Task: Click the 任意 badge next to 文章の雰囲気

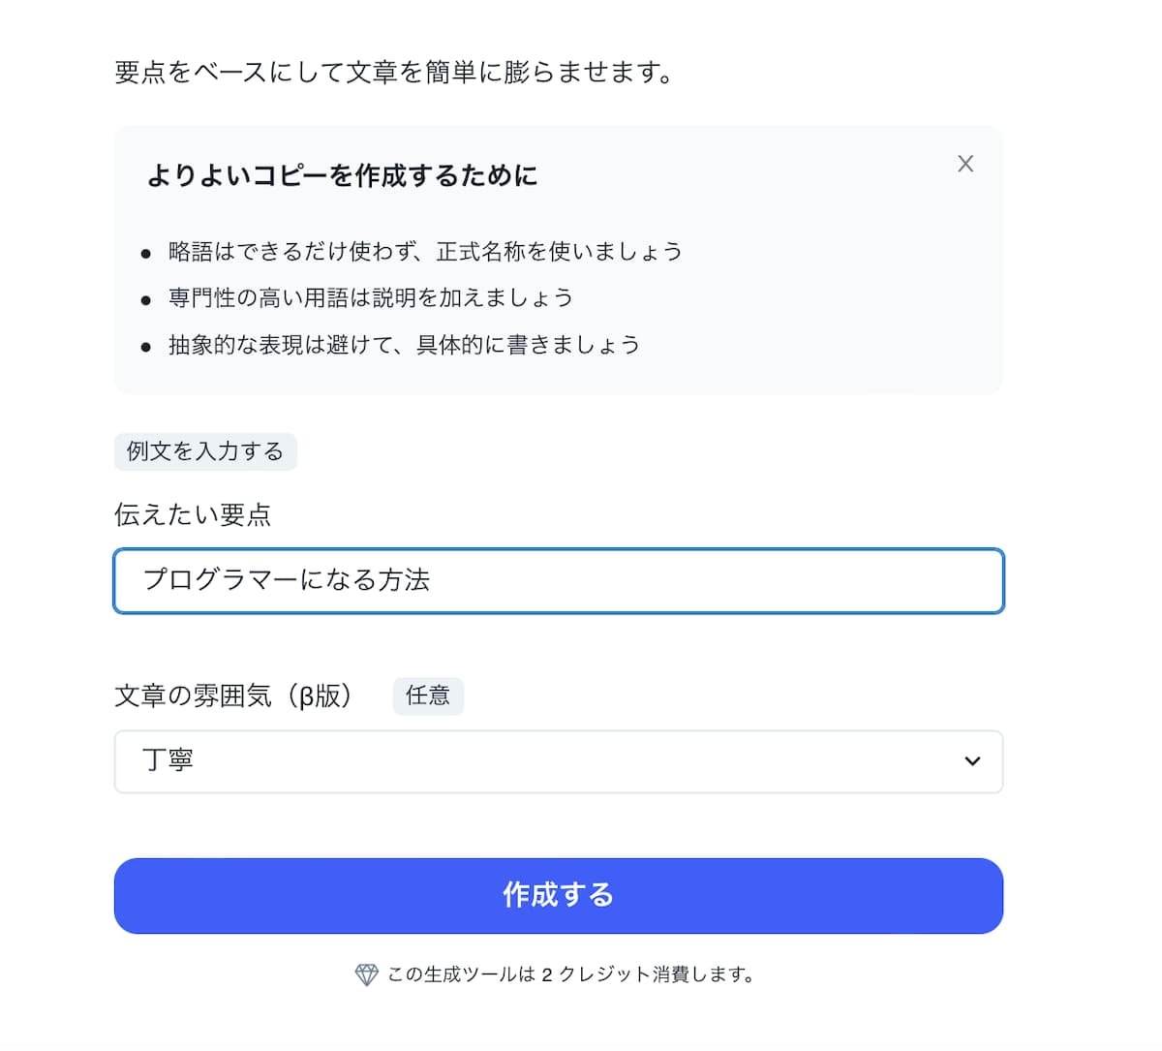Action: 428,696
